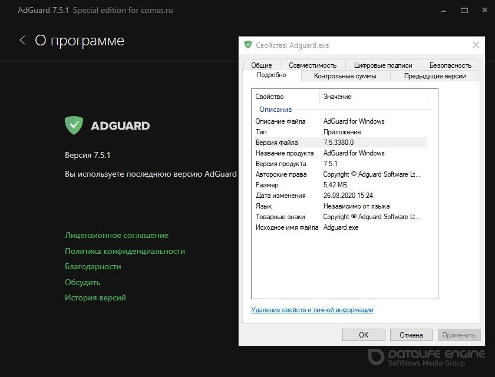
Task: Select the Версия файла property row
Action: click(x=339, y=143)
